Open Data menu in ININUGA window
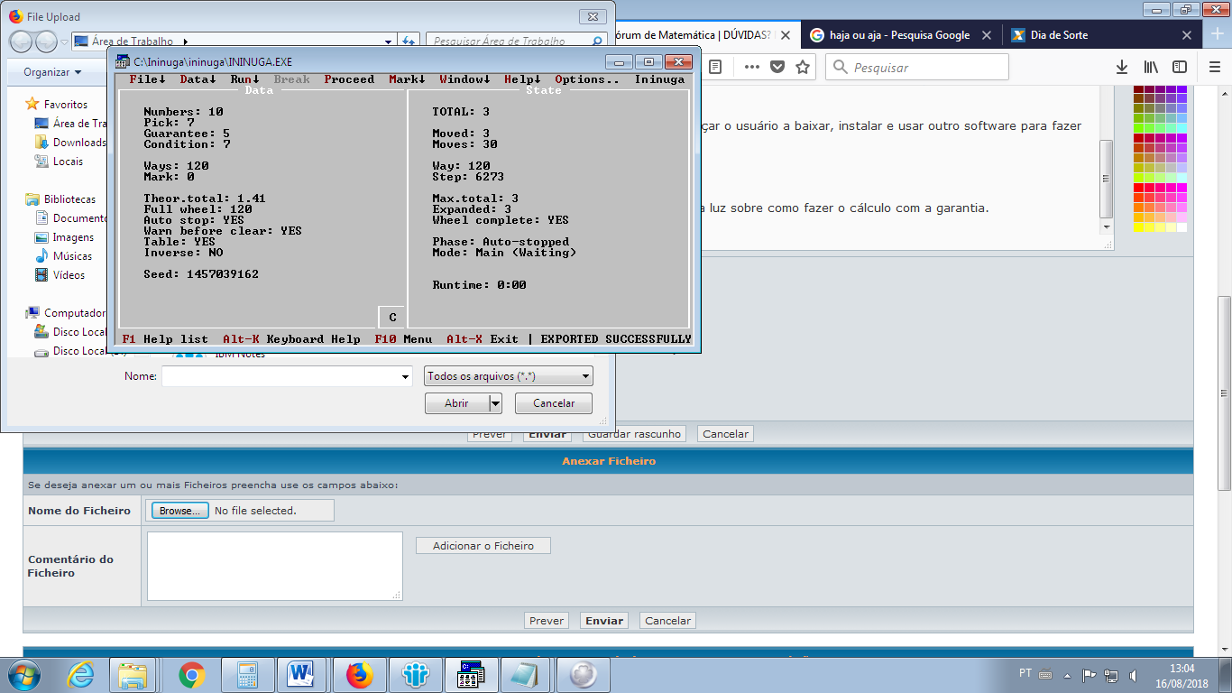Screen dimensions: 1232x693 [x=198, y=79]
